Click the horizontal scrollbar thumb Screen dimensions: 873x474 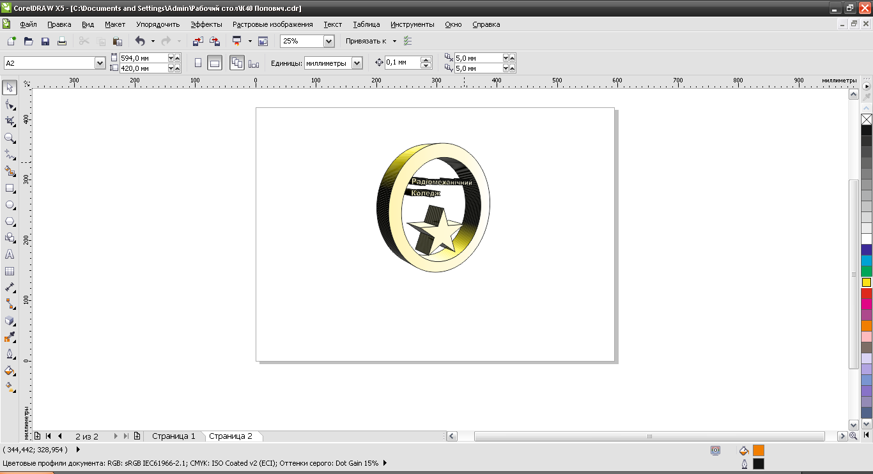tap(649, 436)
